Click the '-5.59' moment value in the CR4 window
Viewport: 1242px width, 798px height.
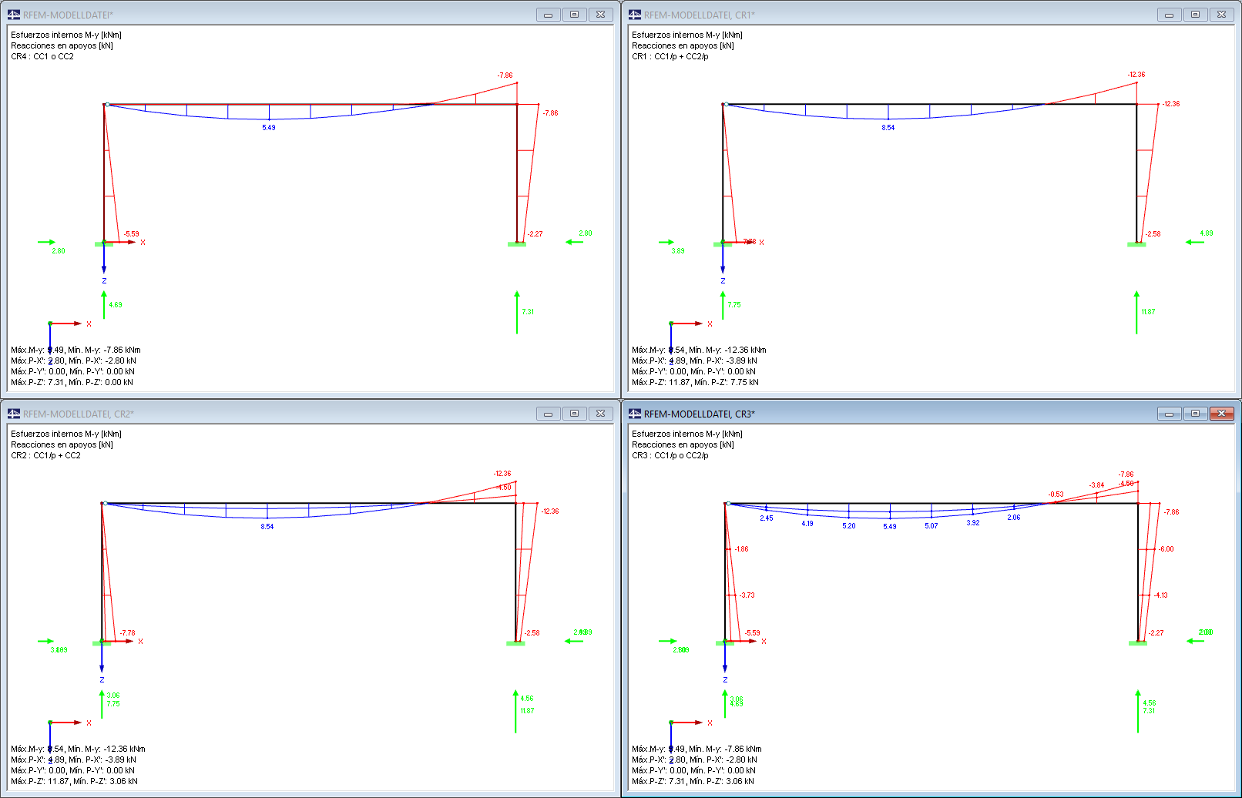coord(132,234)
